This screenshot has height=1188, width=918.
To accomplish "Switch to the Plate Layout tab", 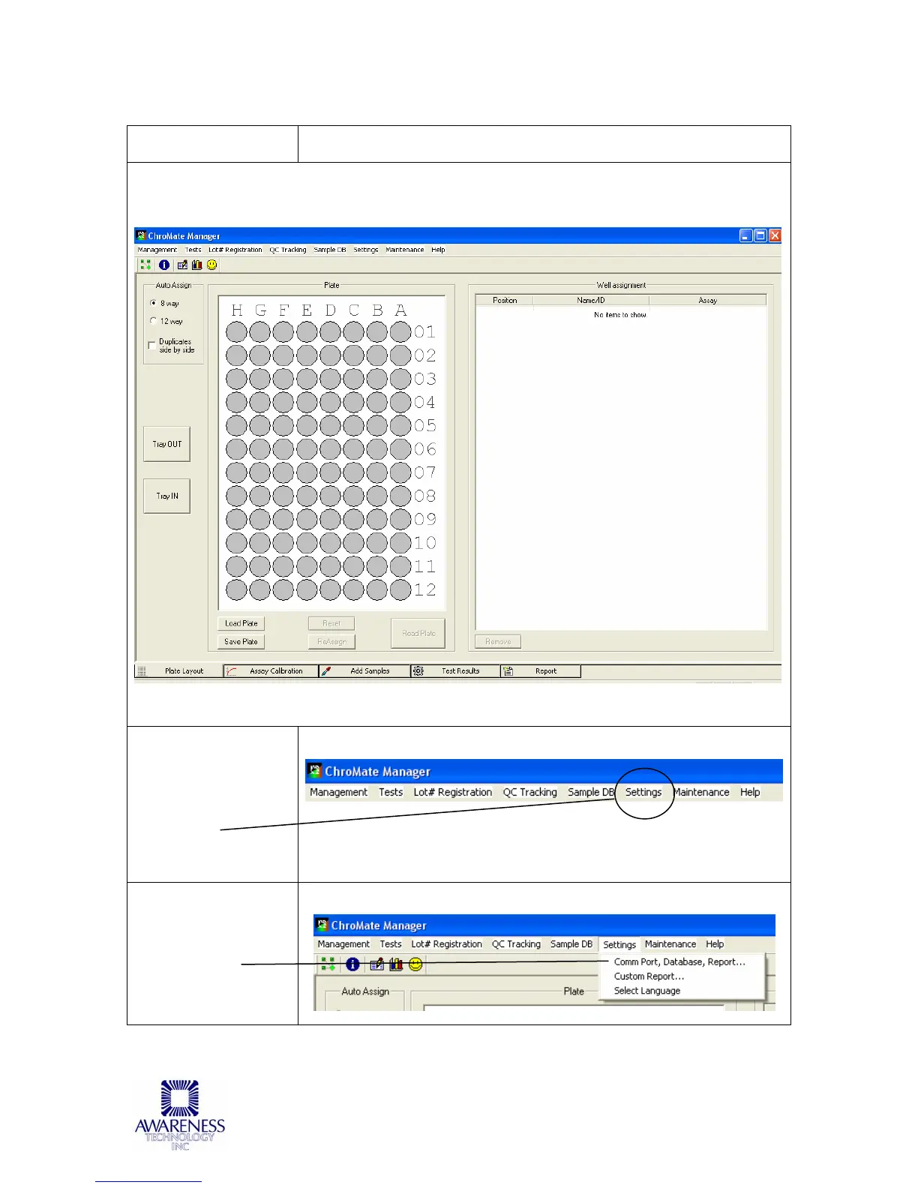I will coord(180,671).
